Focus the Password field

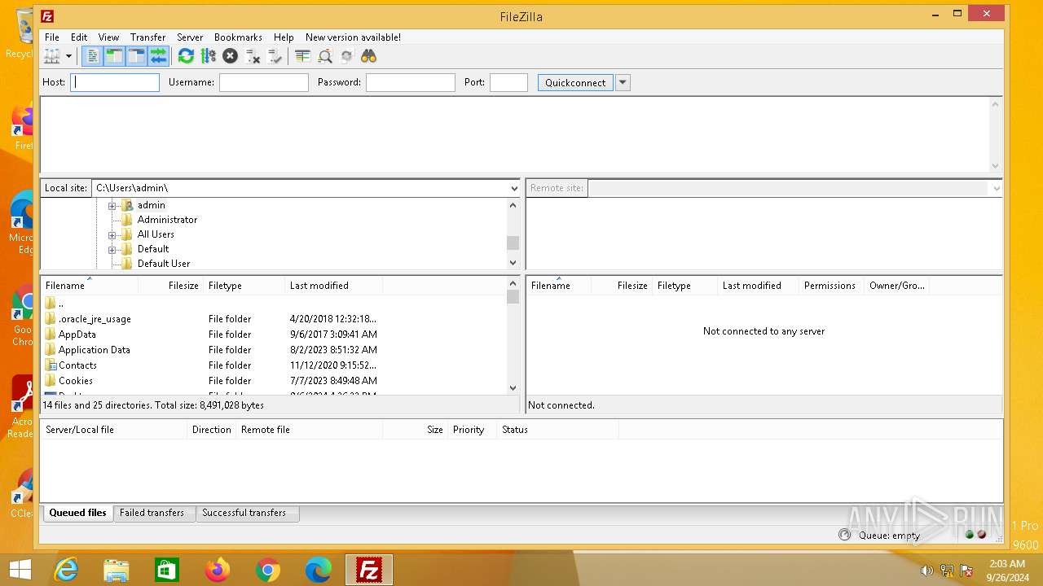411,82
